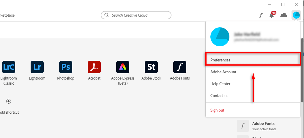Screen dimensions: 304x138
Task: Click the magnifier icon in search box
Action: point(106,15)
